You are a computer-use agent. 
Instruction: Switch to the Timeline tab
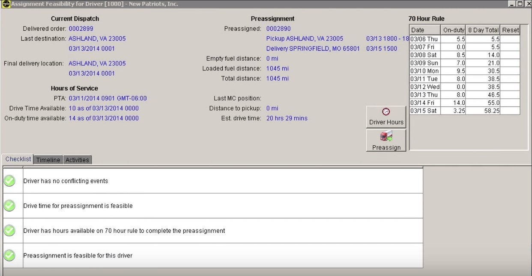pos(48,160)
